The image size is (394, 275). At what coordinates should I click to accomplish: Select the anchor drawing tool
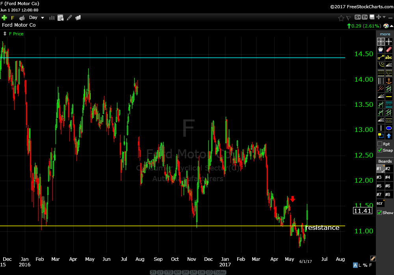pos(389,81)
